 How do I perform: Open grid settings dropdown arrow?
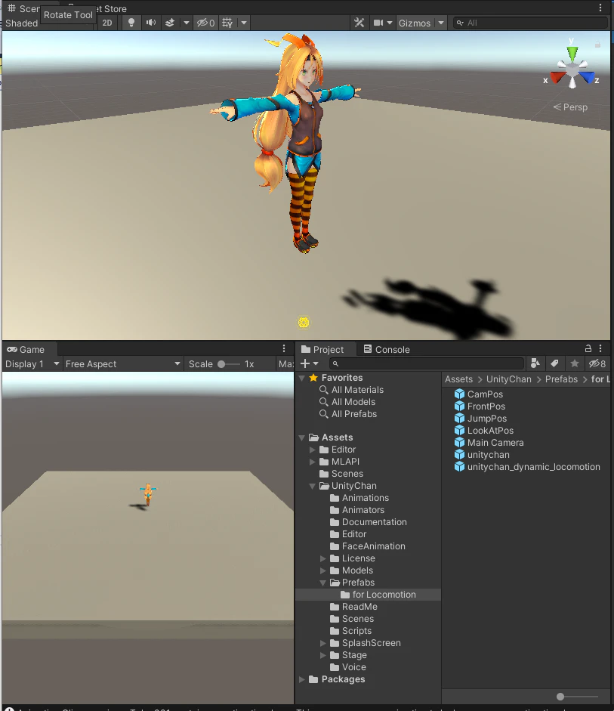point(244,23)
